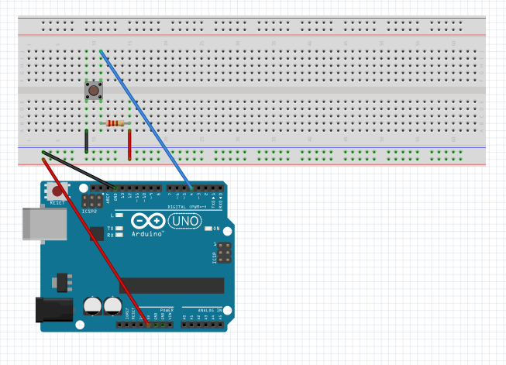Click the ICSP header near the ON LED
The width and height of the screenshot is (506, 365).
click(x=224, y=253)
